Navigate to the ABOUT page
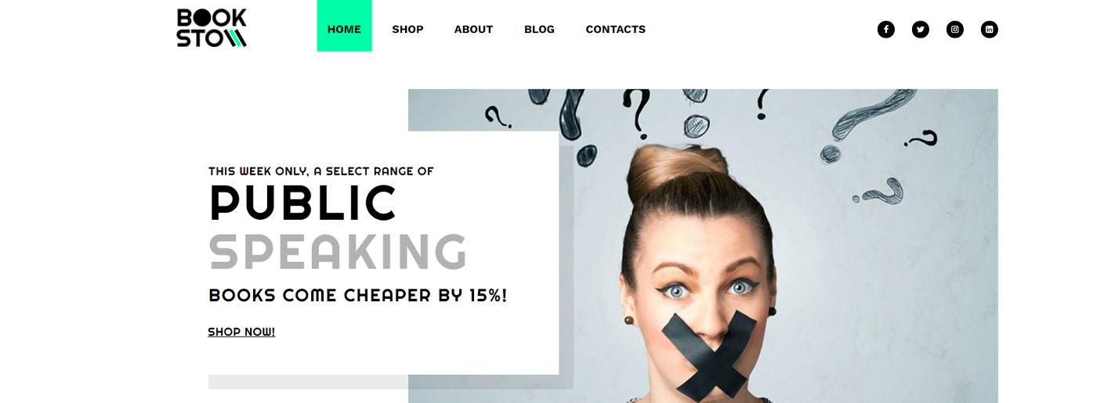Viewport: 1097px width, 403px height. coord(473,30)
